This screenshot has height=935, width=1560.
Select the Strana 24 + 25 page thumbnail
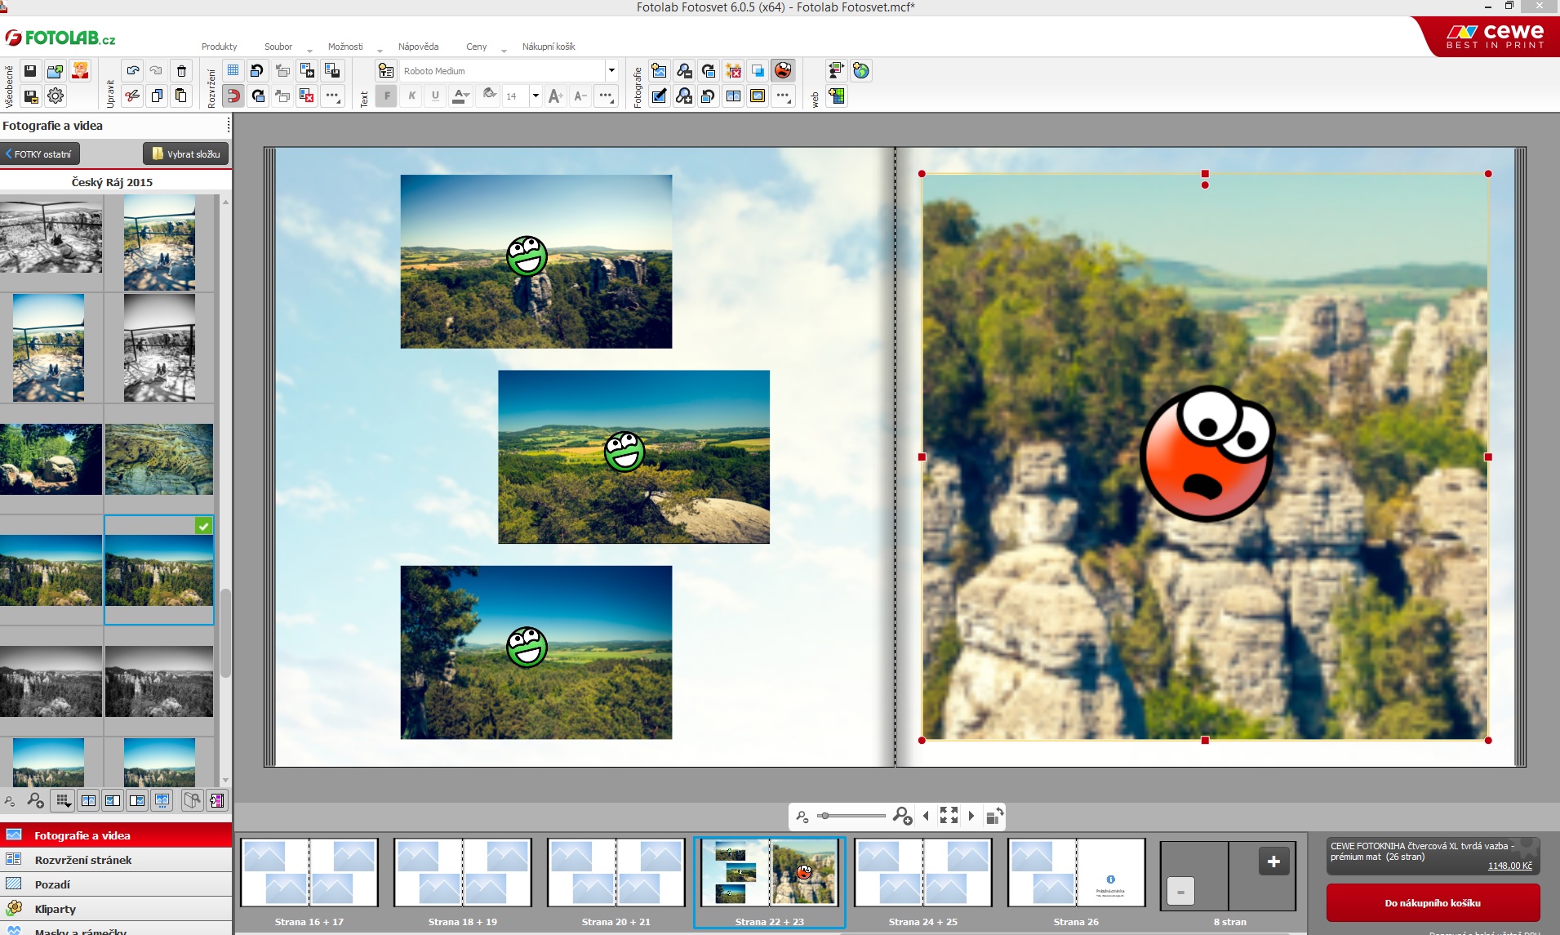(922, 873)
